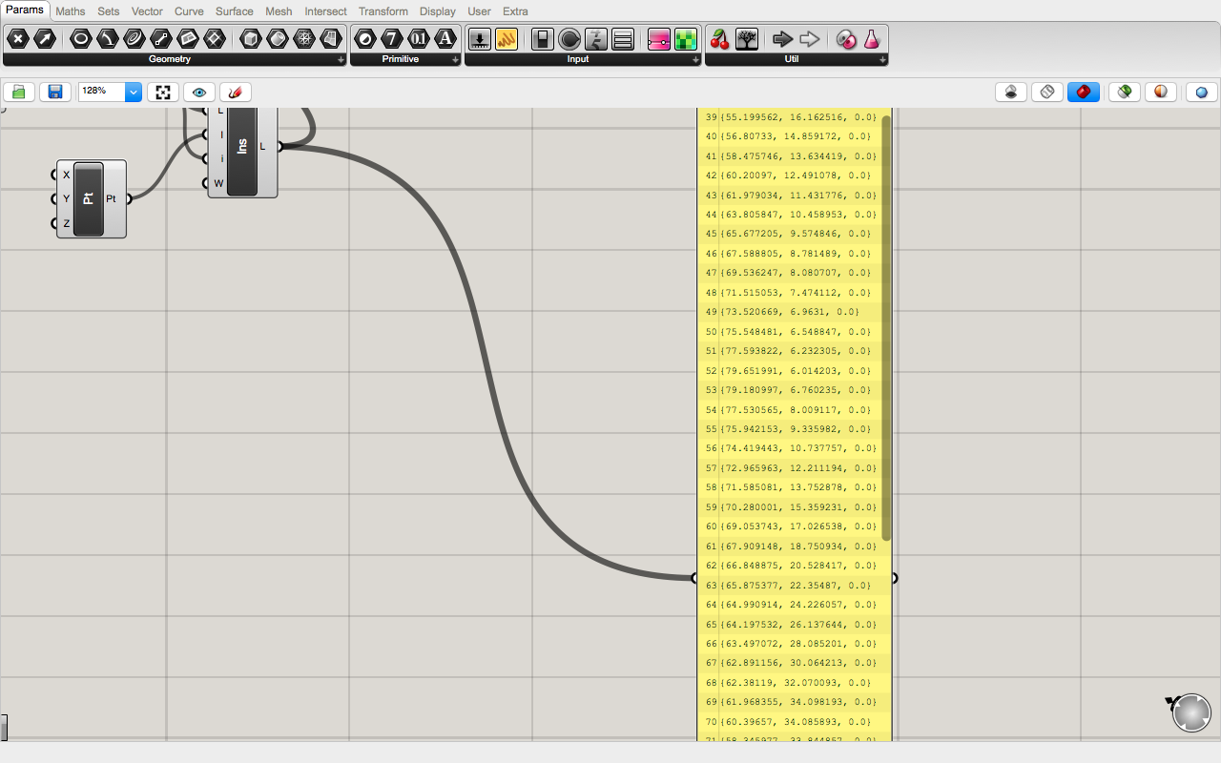Viewport: 1221px width, 763px height.
Task: Toggle the Boolean Toggle input icon
Action: point(543,39)
